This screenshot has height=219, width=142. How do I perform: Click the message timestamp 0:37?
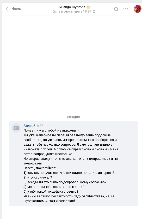(40, 126)
